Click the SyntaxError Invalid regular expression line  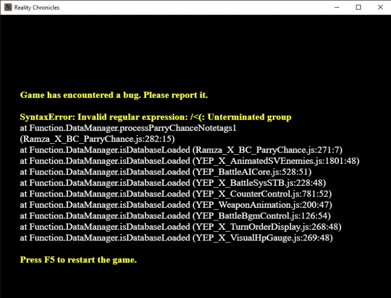(155, 117)
